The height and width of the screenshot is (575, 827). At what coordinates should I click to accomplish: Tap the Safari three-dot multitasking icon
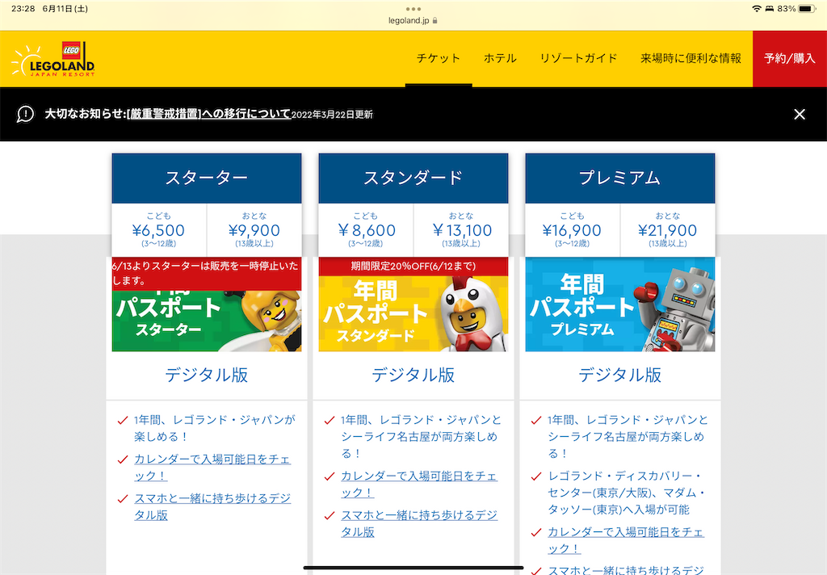tap(413, 9)
